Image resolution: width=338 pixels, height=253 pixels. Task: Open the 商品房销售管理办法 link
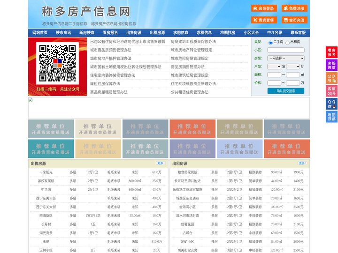point(188,67)
